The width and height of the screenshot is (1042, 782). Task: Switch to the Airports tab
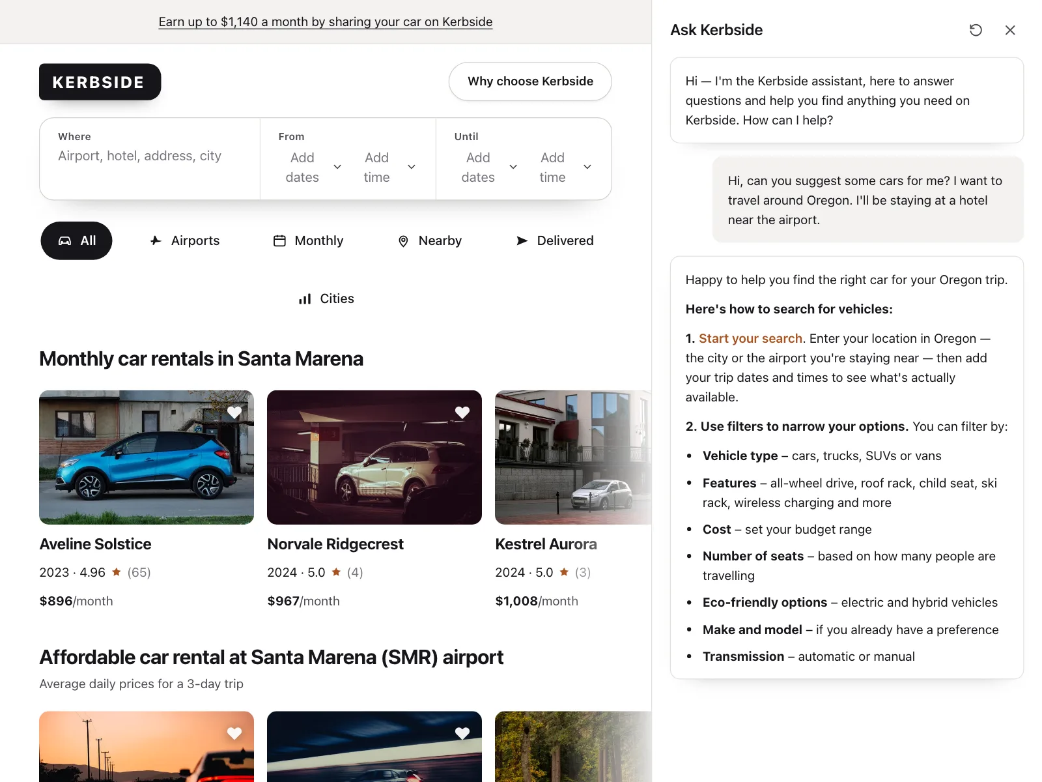(185, 241)
